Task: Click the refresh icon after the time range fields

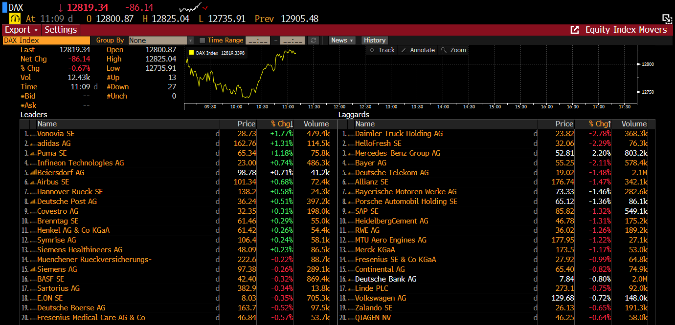Action: tap(314, 41)
